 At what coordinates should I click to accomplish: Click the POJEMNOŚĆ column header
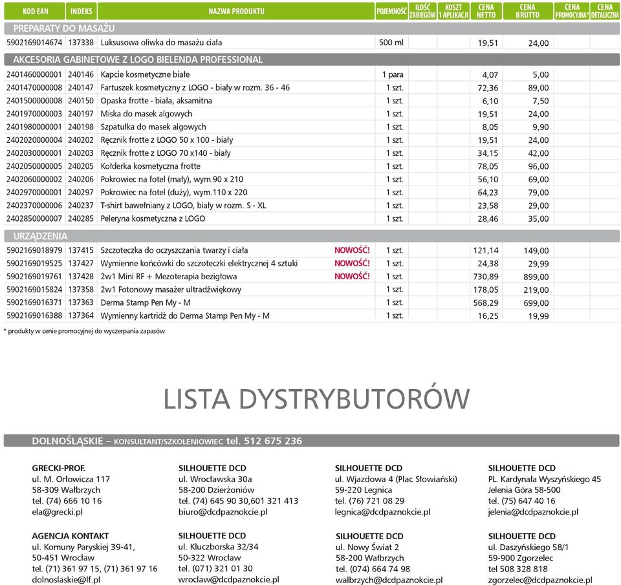[391, 11]
